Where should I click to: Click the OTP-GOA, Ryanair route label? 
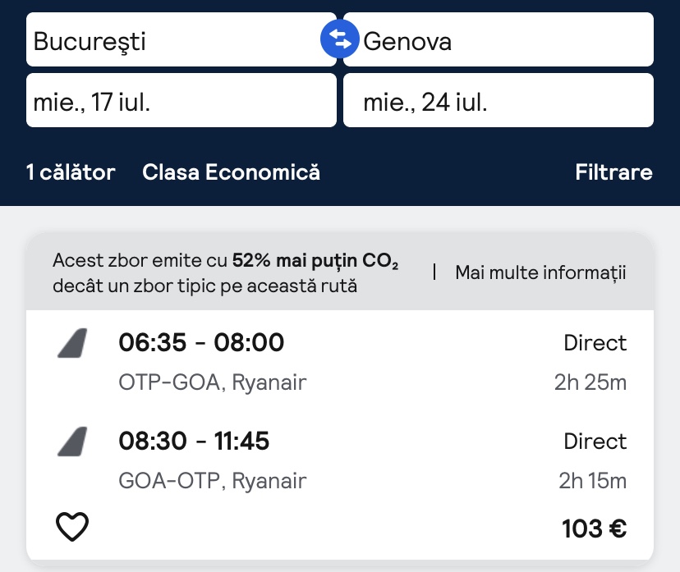pos(213,382)
